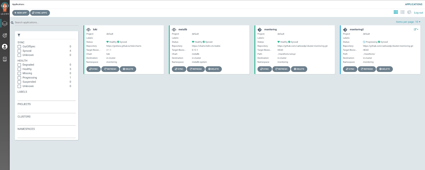Open the monitoring2 external link dropdown arrow

pyautogui.click(x=418, y=29)
